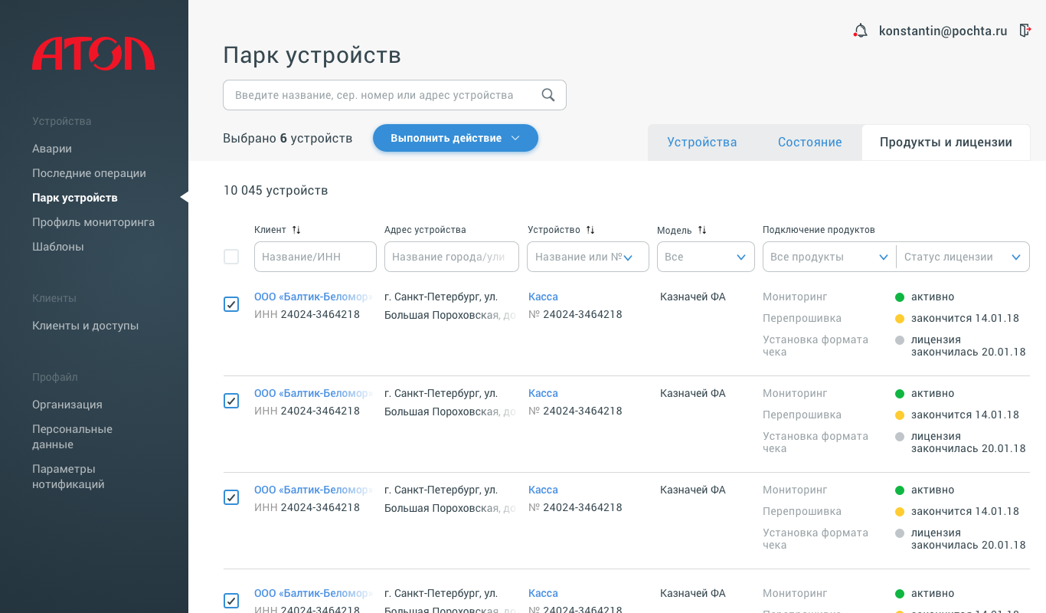This screenshot has width=1046, height=613.
Task: Click first row активно status
Action: click(933, 297)
